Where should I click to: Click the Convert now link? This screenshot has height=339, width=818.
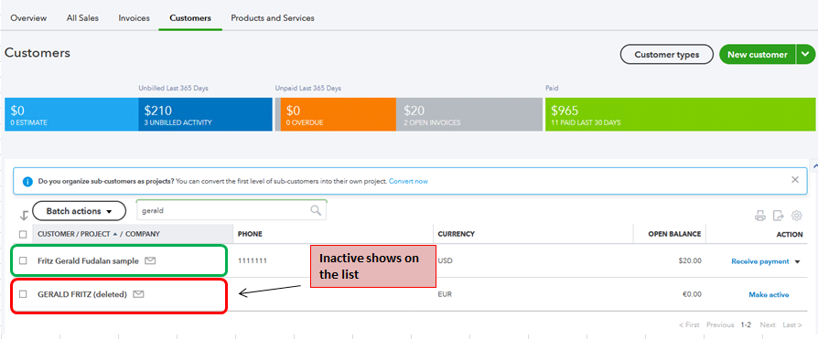tap(408, 181)
